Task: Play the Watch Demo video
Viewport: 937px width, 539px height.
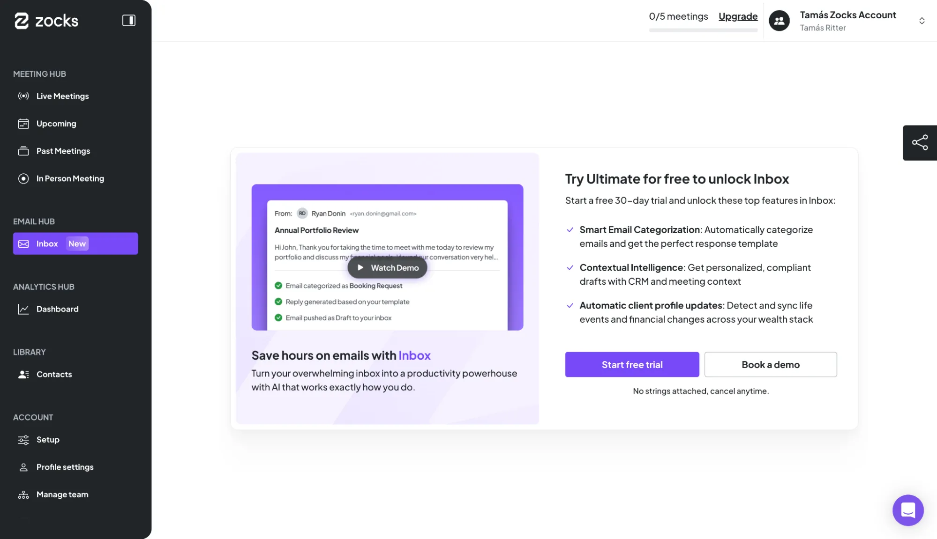Action: (x=387, y=267)
